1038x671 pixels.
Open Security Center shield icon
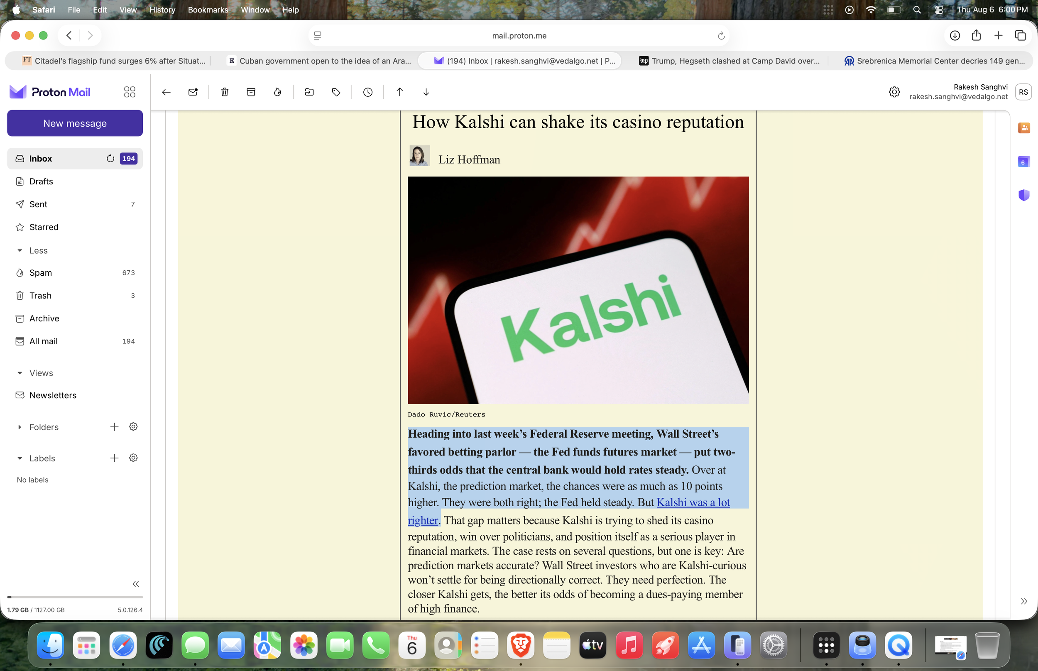click(x=1023, y=195)
